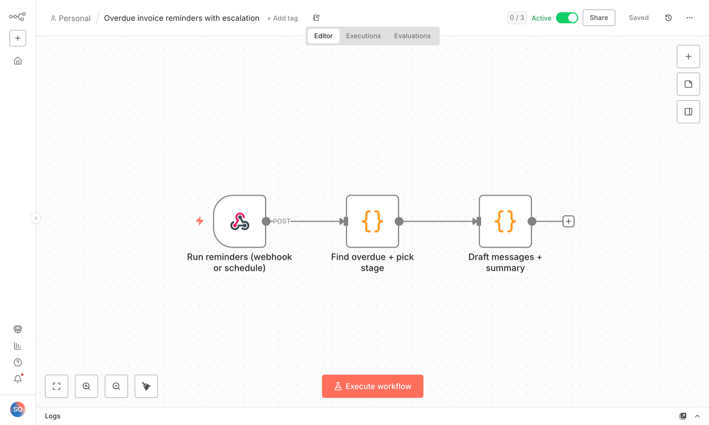The width and height of the screenshot is (709, 425).
Task: Click the zoom in button
Action: (86, 386)
